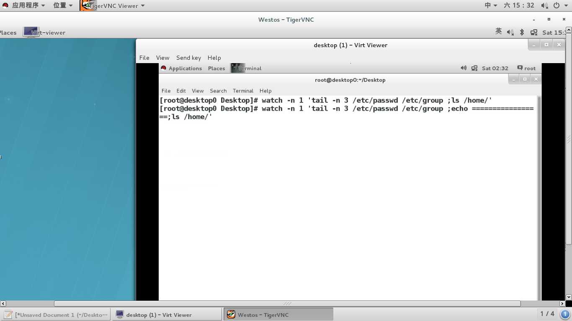The width and height of the screenshot is (572, 321).
Task: Open Send key menu in Virt Viewer
Action: 188,58
